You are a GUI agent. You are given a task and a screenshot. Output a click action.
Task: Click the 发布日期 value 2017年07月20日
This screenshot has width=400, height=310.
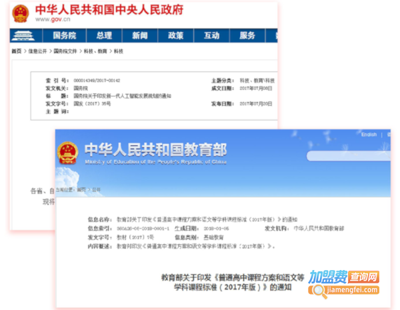256,103
